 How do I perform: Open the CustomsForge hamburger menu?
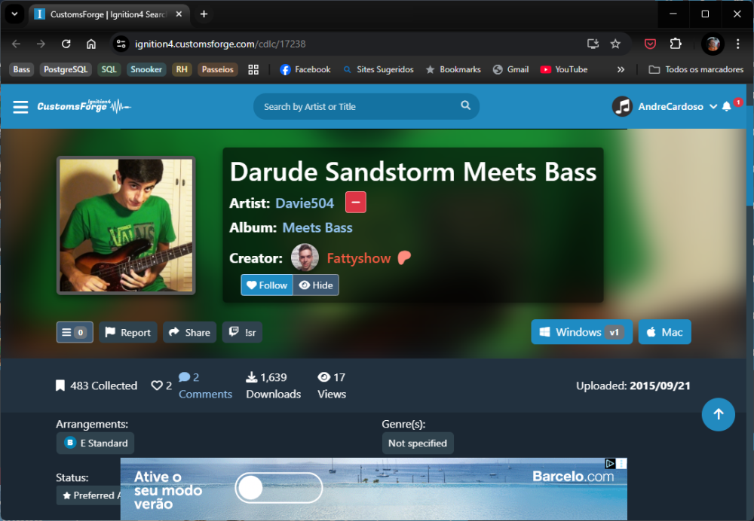20,107
